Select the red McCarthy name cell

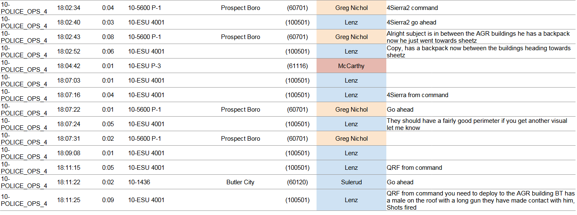[x=351, y=66]
